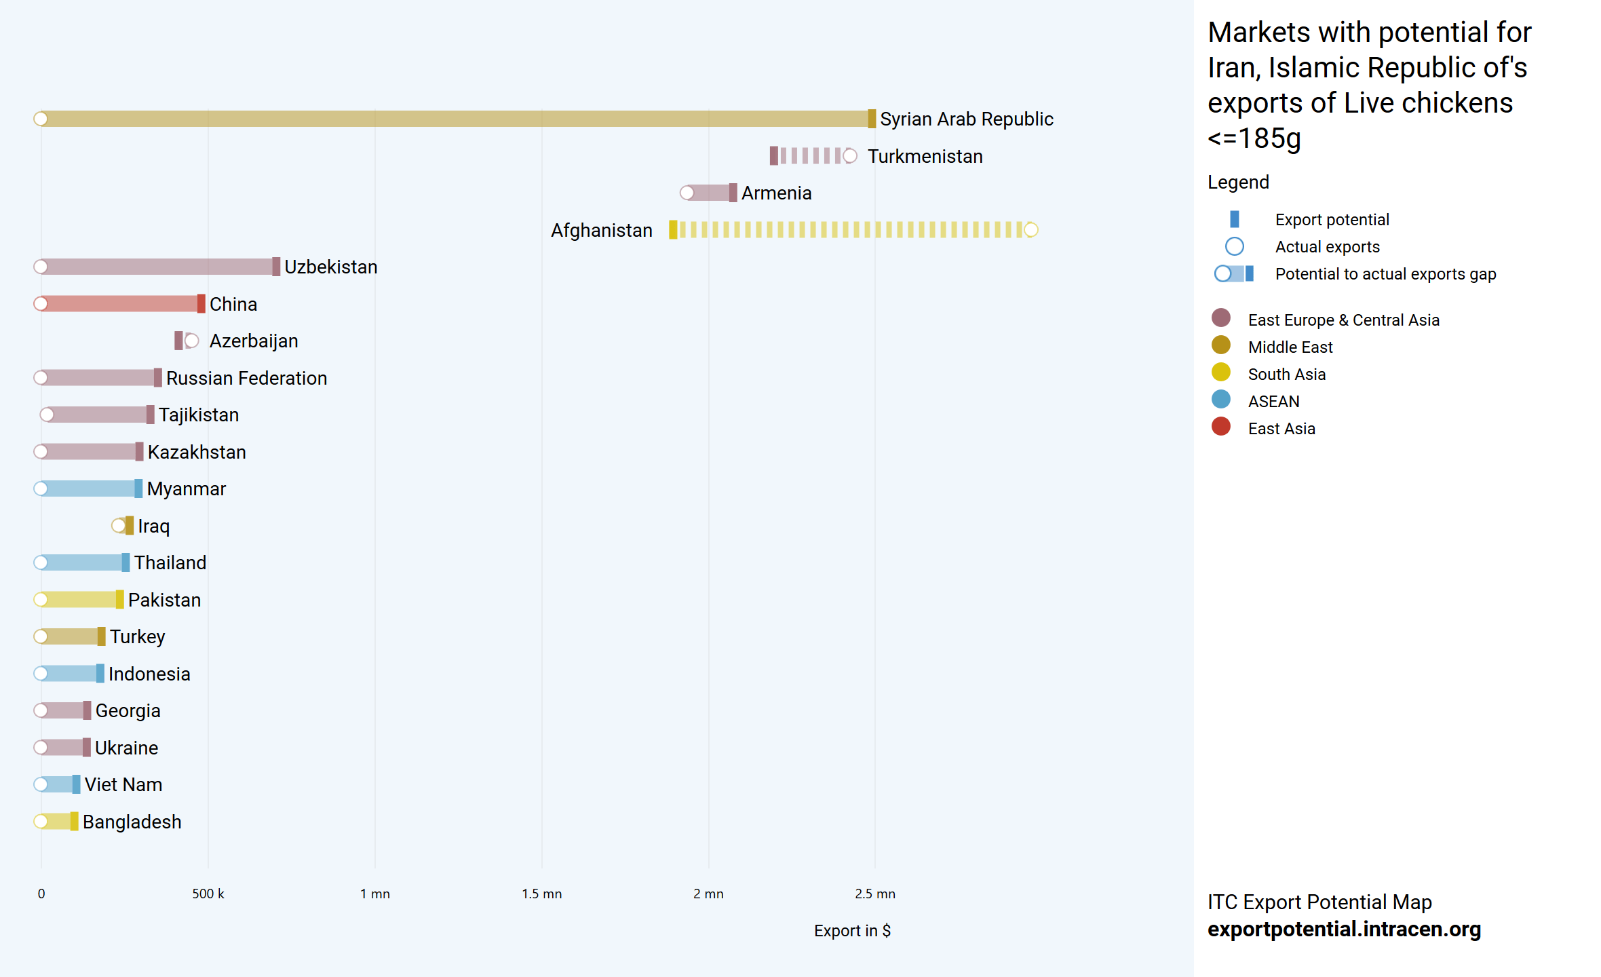Click East Europe & Central Asia legend dot
The image size is (1601, 977).
pyautogui.click(x=1220, y=318)
